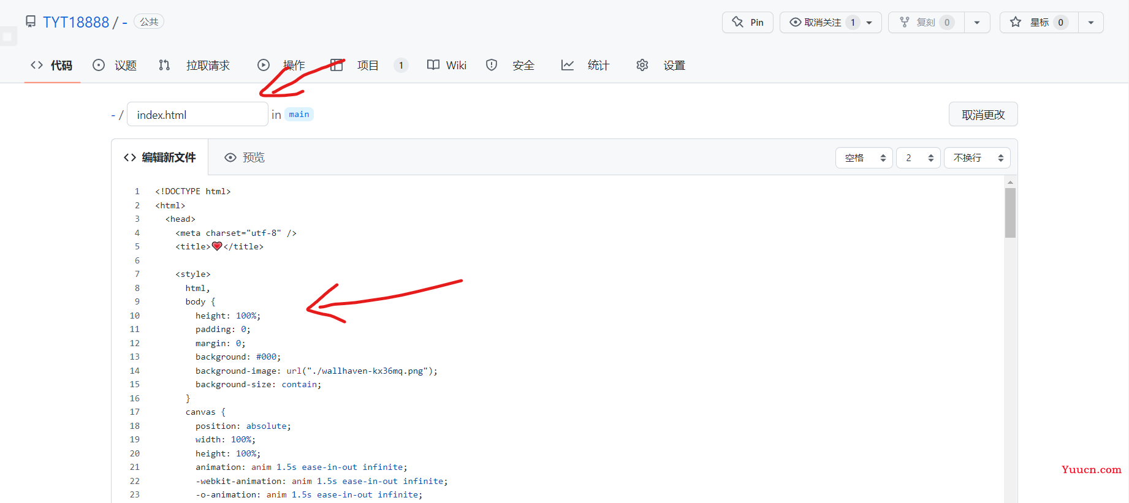Click the fork 复刻 button
The height and width of the screenshot is (503, 1129).
pyautogui.click(x=926, y=22)
